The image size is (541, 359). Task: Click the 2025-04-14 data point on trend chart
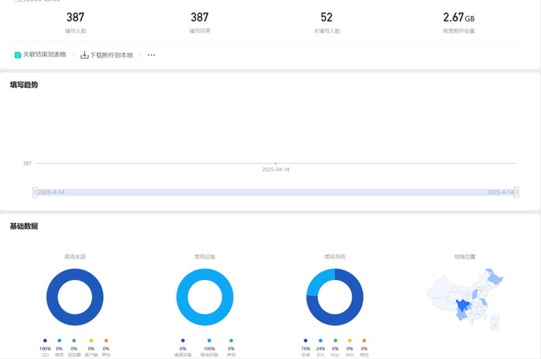(x=276, y=163)
